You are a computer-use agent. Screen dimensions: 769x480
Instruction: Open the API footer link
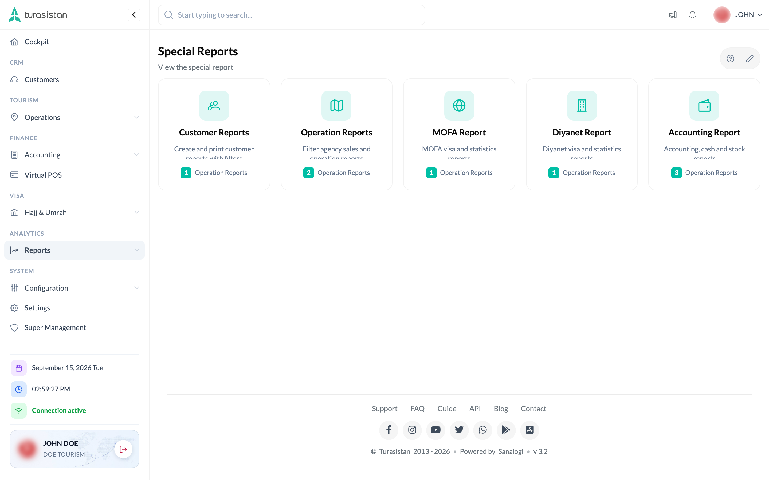click(475, 408)
